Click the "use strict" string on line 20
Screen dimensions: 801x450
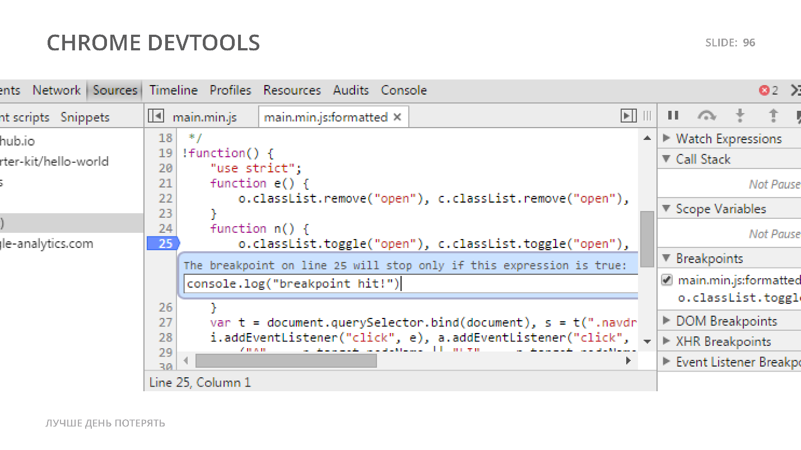coord(253,168)
